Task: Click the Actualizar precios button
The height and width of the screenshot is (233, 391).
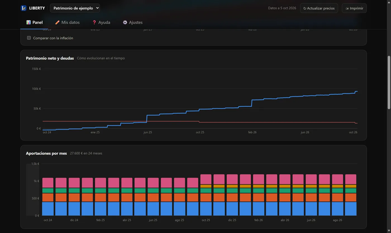Action: 319,8
